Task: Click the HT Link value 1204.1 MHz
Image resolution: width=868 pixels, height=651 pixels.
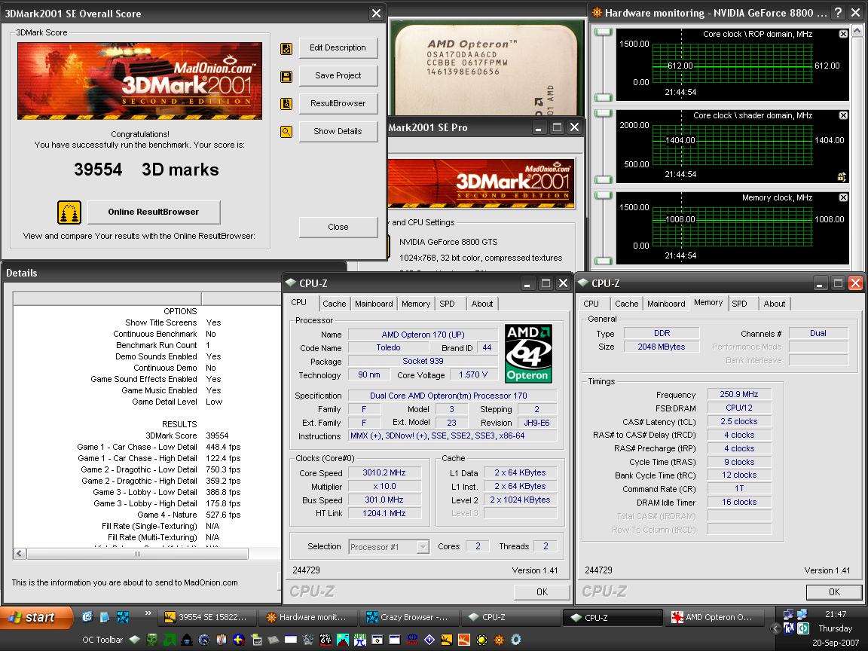Action: [x=384, y=513]
